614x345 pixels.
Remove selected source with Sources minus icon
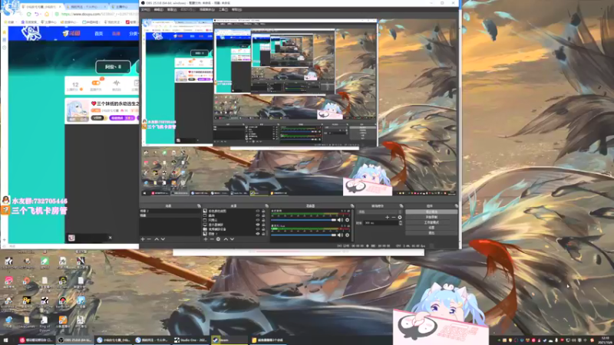click(212, 239)
